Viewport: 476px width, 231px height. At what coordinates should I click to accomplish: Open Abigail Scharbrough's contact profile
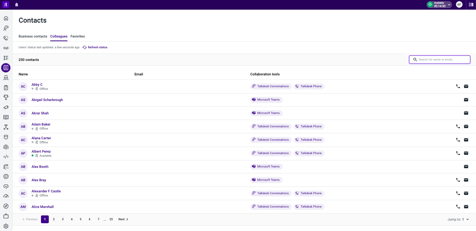point(47,100)
